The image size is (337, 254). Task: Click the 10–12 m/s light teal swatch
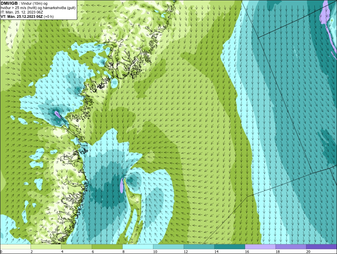click(168, 247)
